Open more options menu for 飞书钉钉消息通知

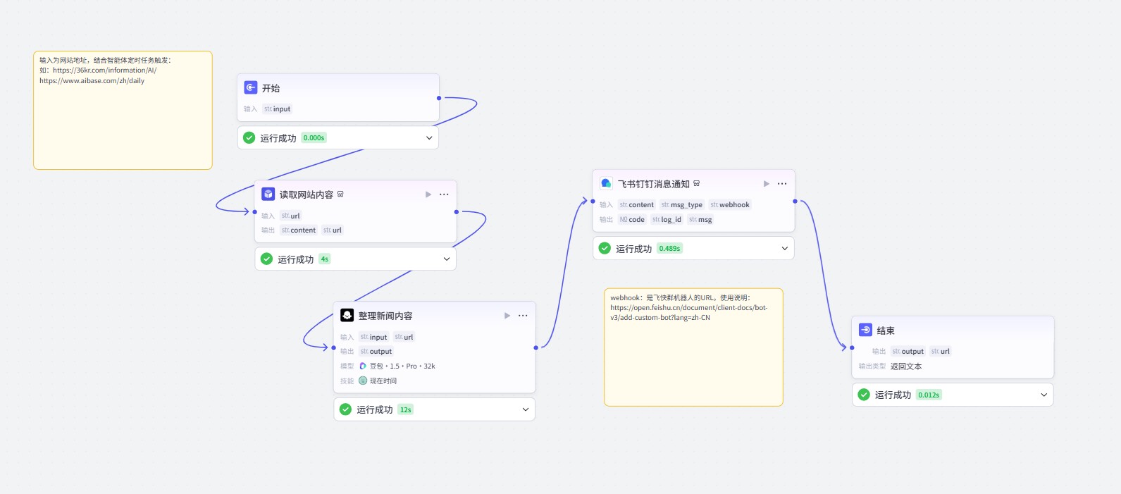(x=782, y=184)
